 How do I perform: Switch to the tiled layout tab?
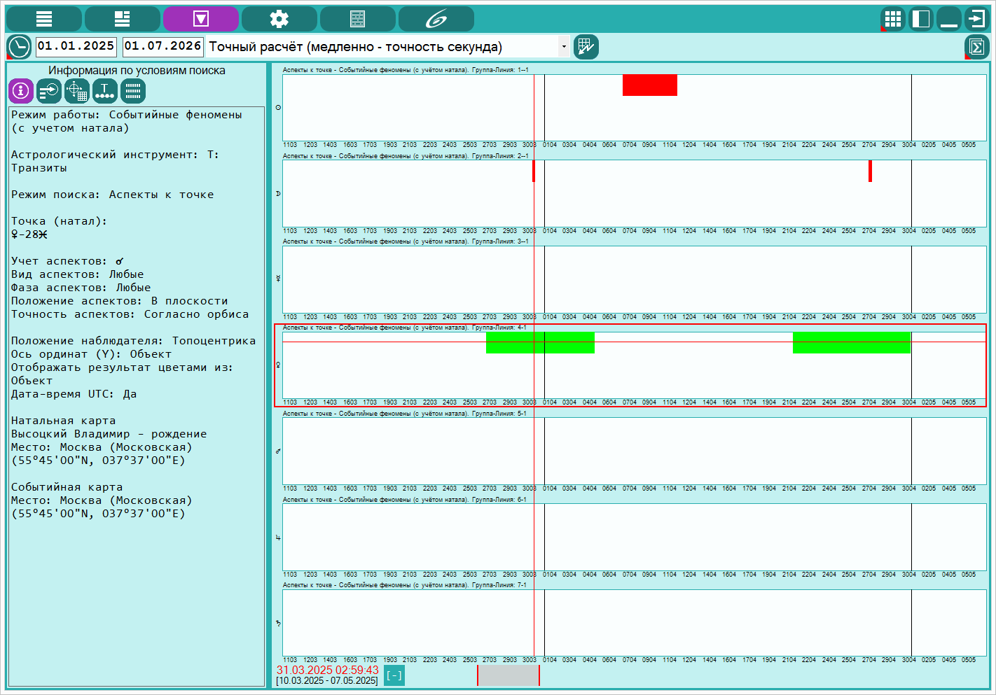[123, 19]
